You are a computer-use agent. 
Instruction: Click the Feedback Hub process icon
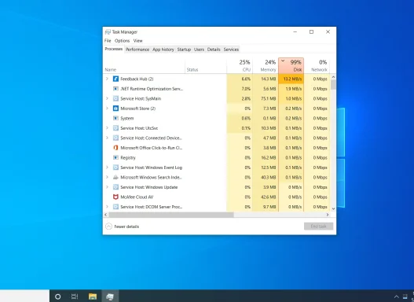pos(115,79)
